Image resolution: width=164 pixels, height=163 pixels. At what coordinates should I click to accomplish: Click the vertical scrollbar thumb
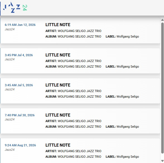pos(162,88)
